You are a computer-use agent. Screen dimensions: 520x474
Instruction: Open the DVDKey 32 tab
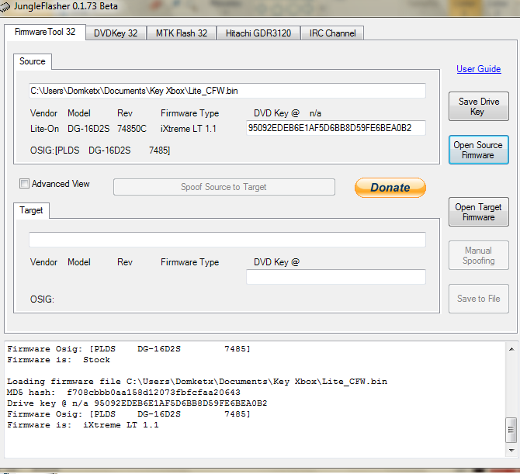pos(116,33)
